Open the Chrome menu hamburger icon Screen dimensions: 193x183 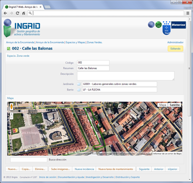point(188,13)
